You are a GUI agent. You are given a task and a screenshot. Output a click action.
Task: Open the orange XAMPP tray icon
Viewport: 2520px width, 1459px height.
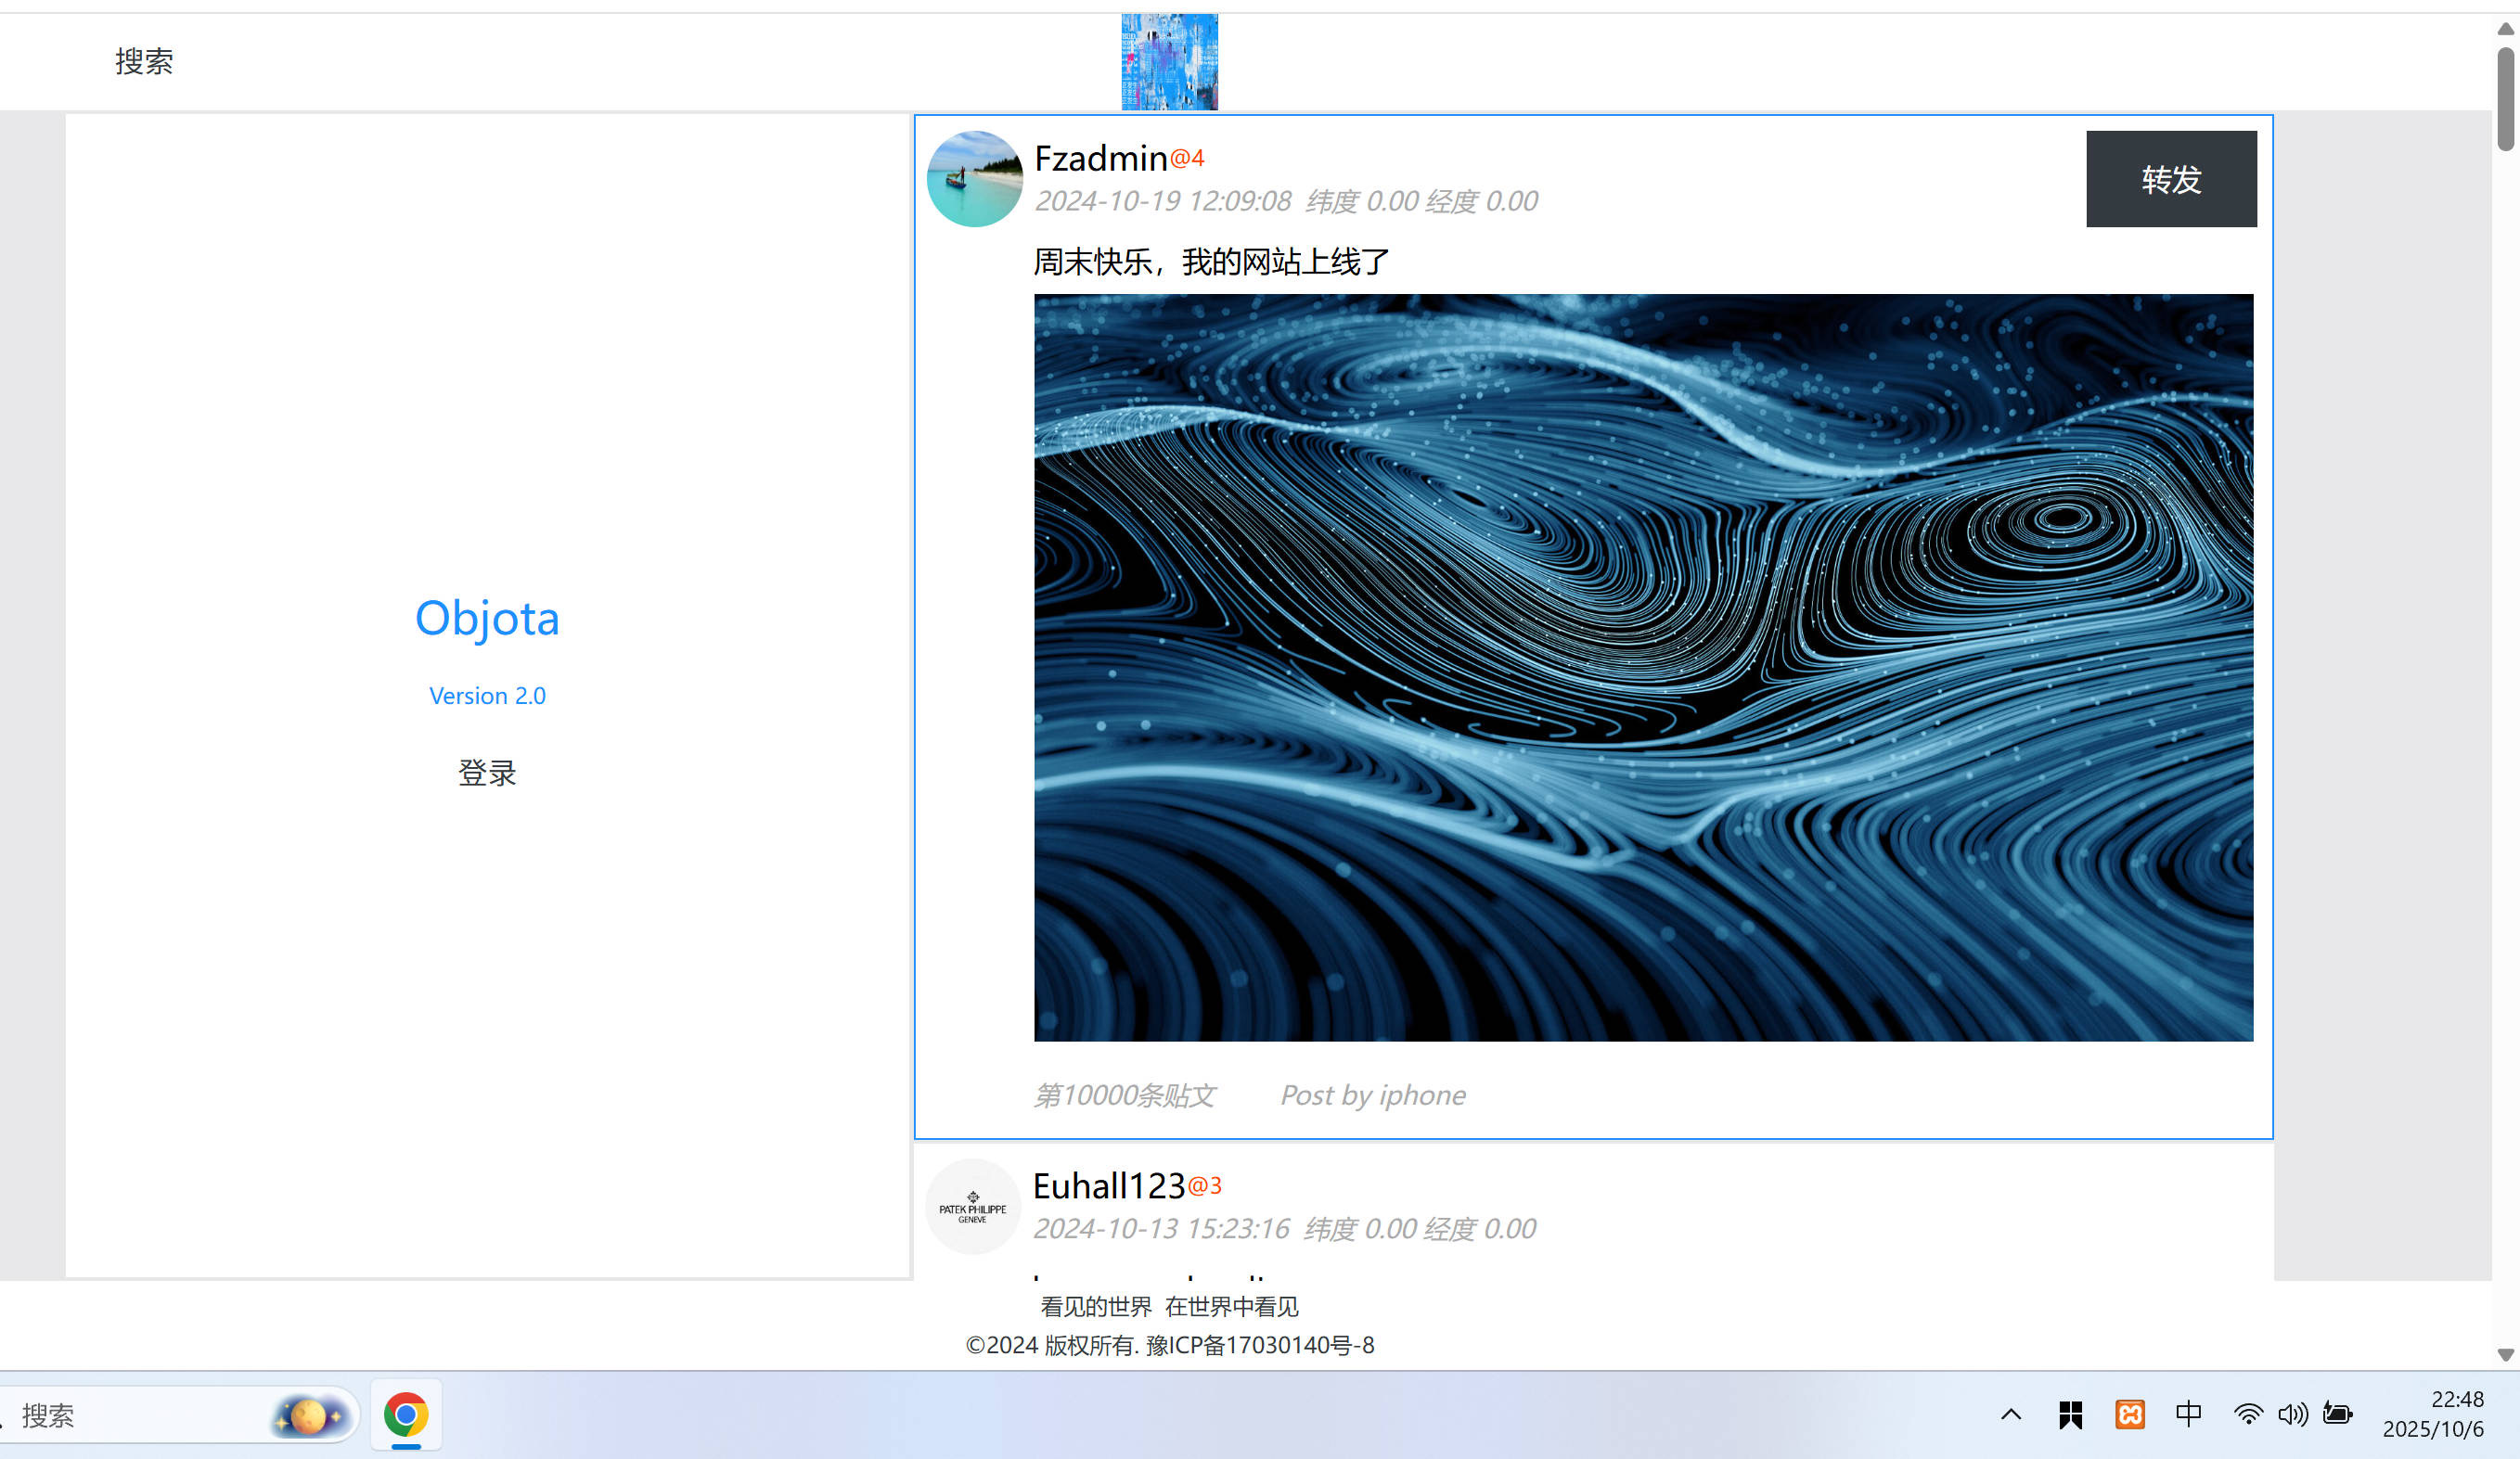pyautogui.click(x=2129, y=1415)
